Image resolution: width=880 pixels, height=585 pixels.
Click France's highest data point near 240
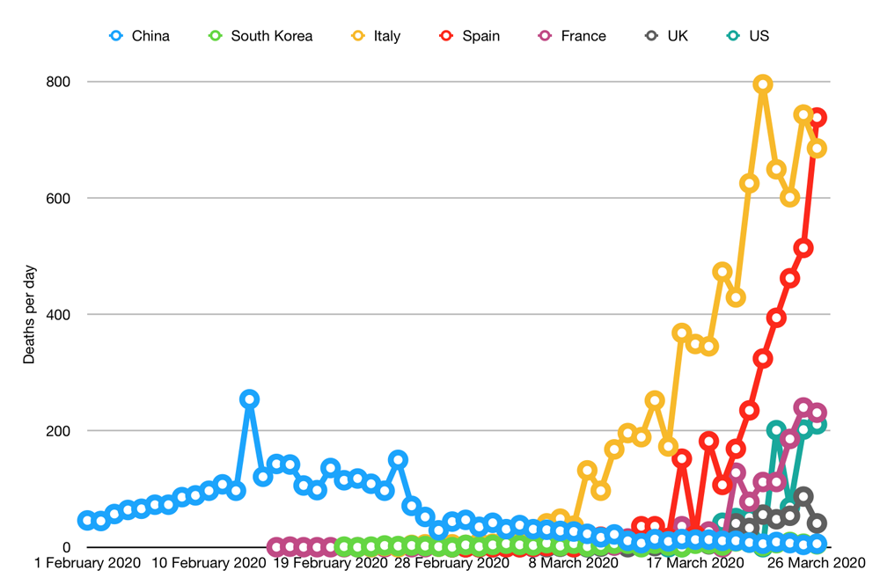pos(803,407)
